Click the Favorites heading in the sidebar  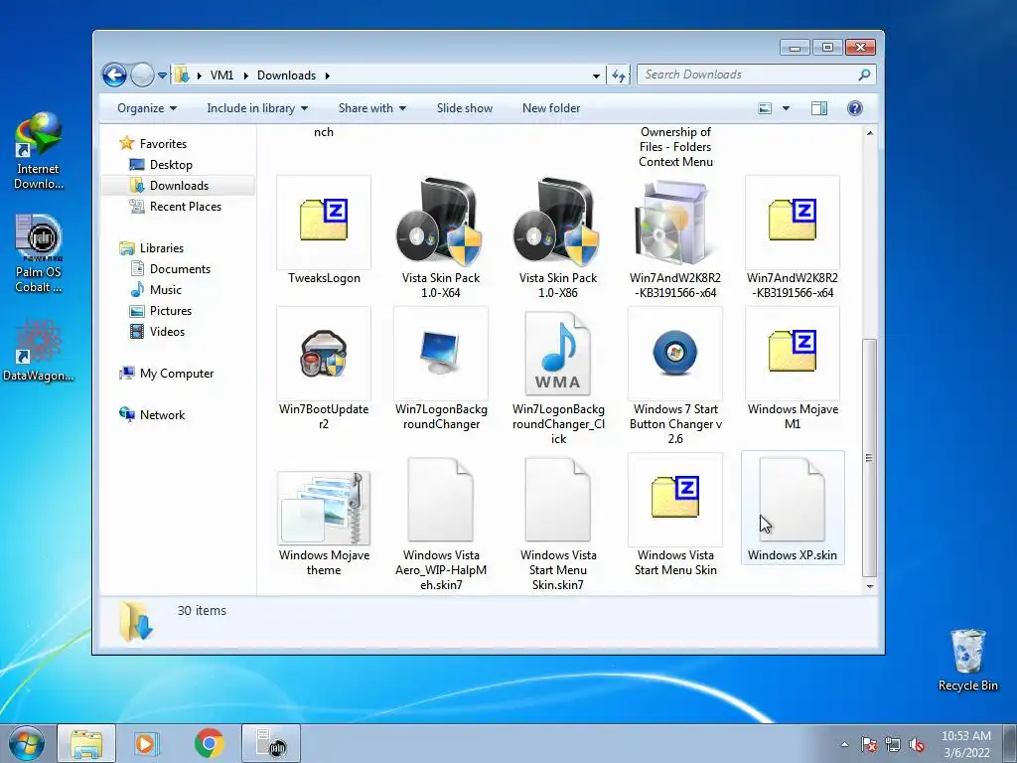163,144
